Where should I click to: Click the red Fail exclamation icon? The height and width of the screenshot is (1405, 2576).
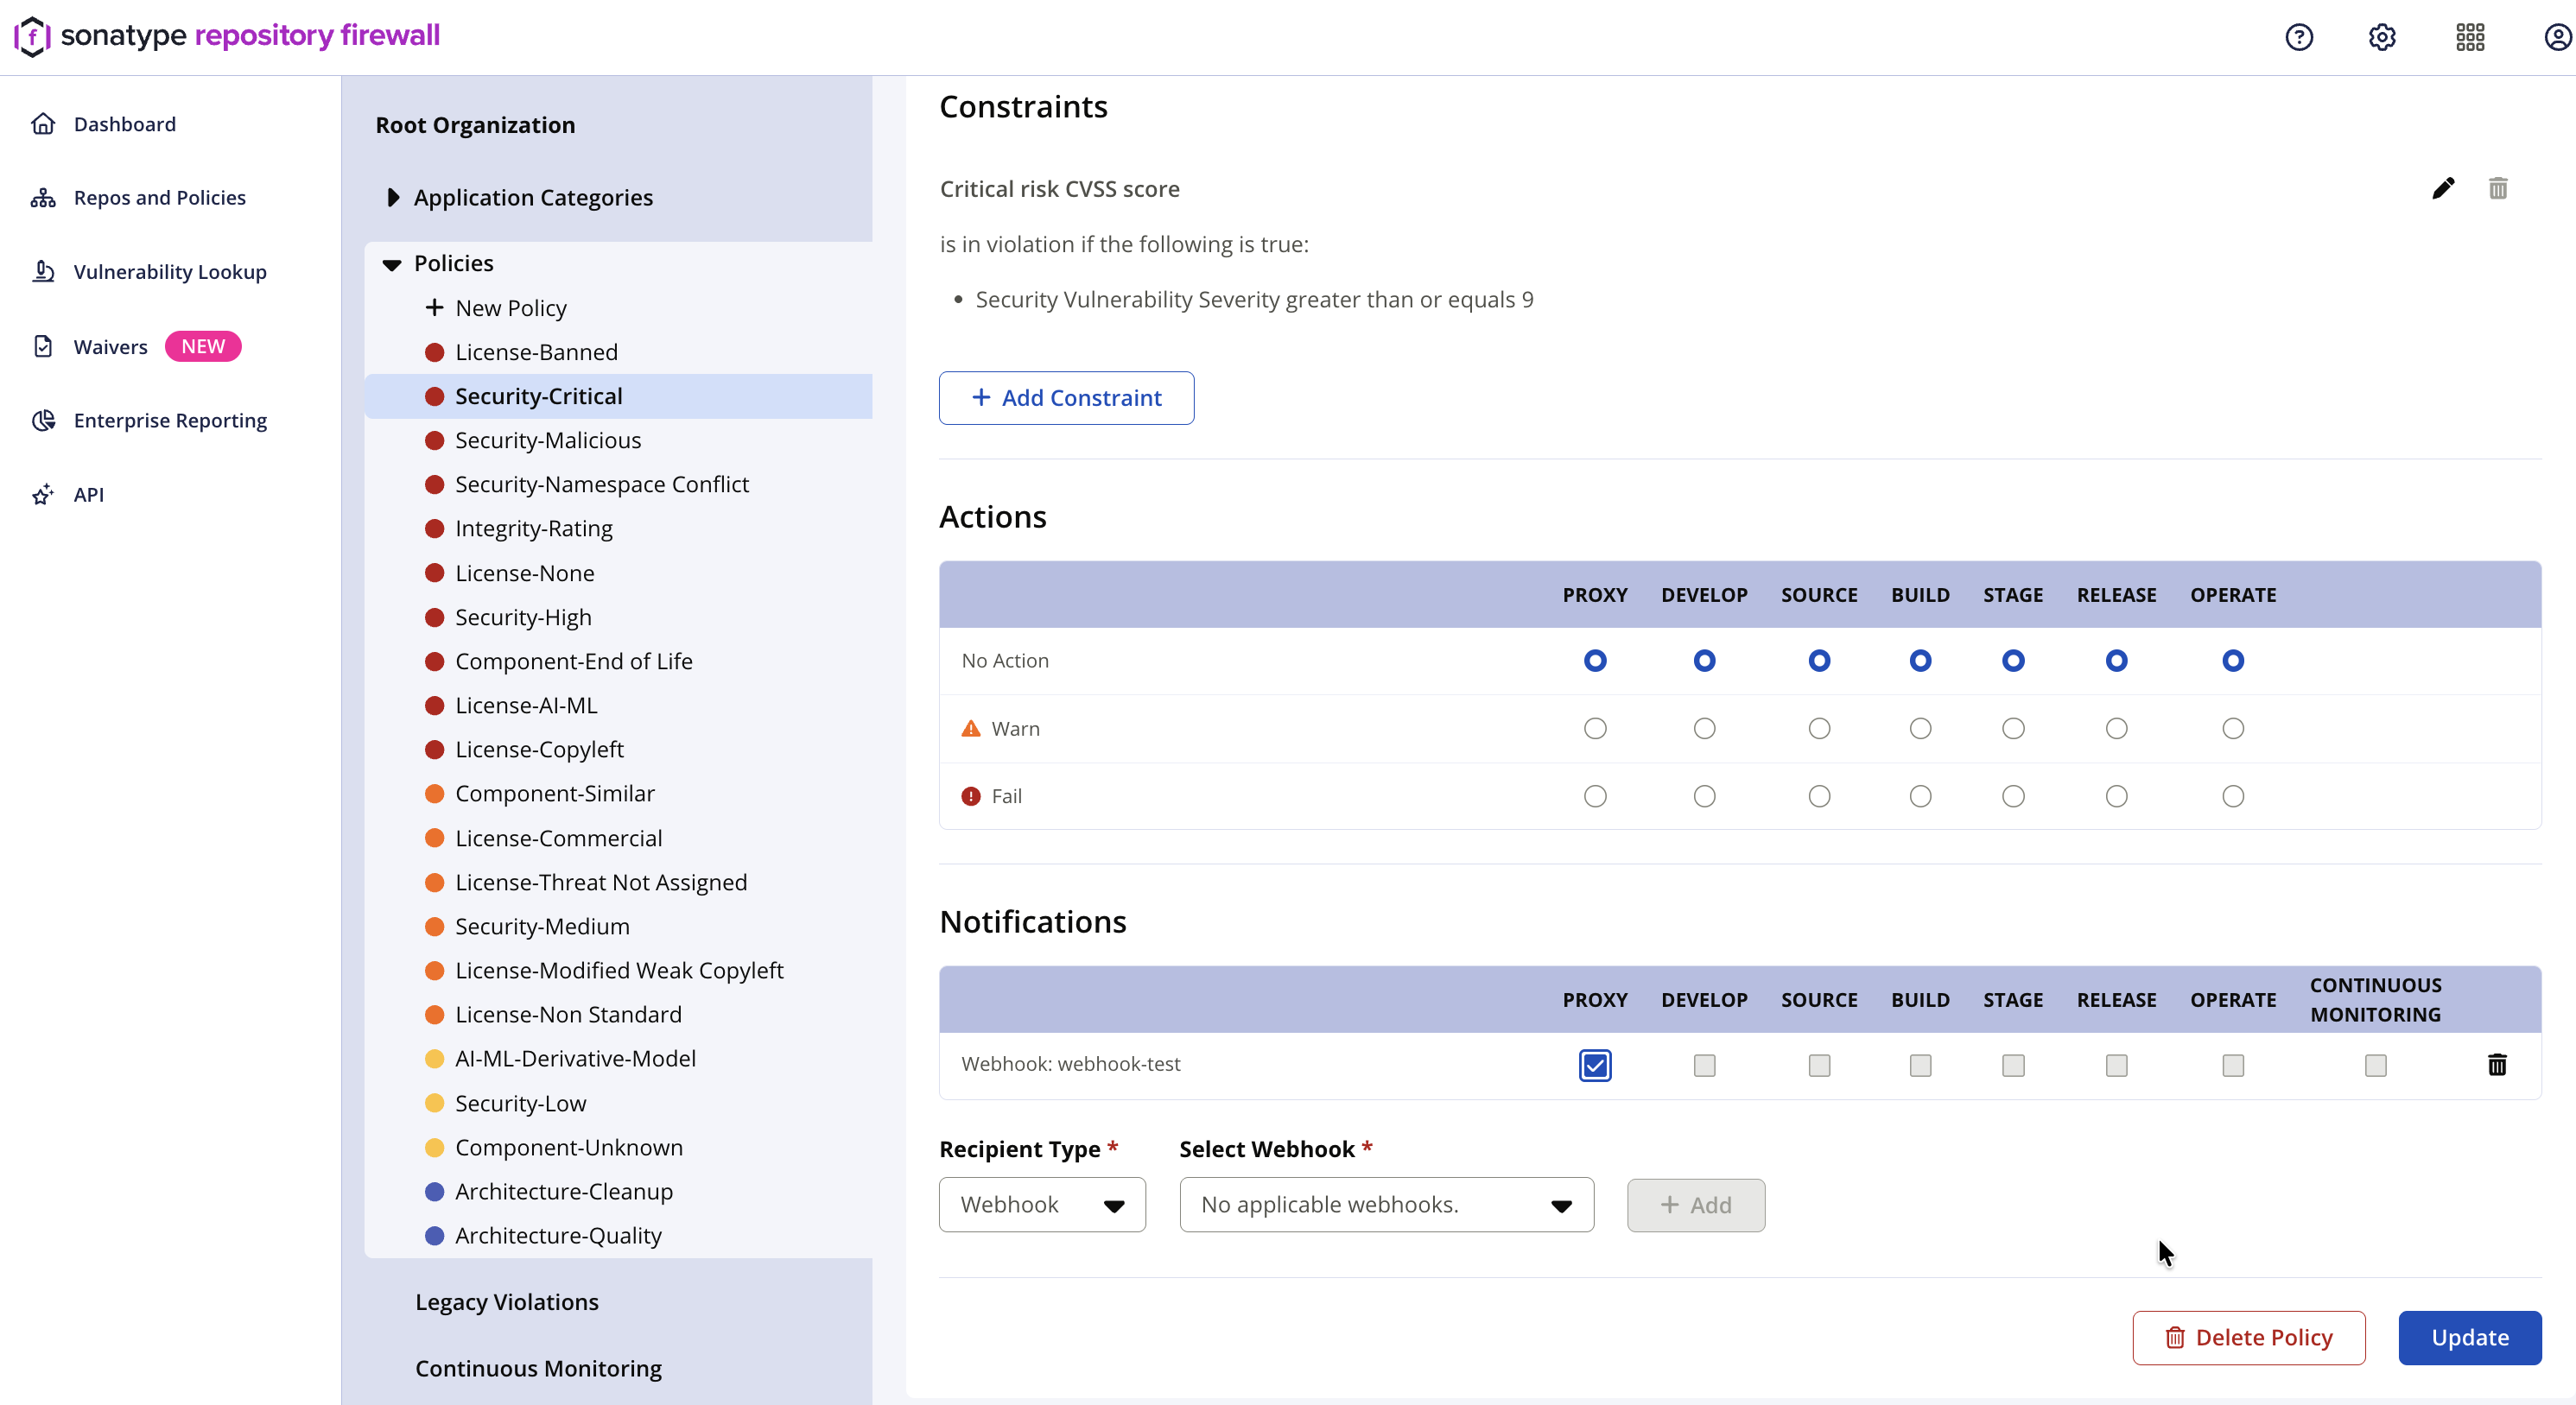(x=971, y=796)
